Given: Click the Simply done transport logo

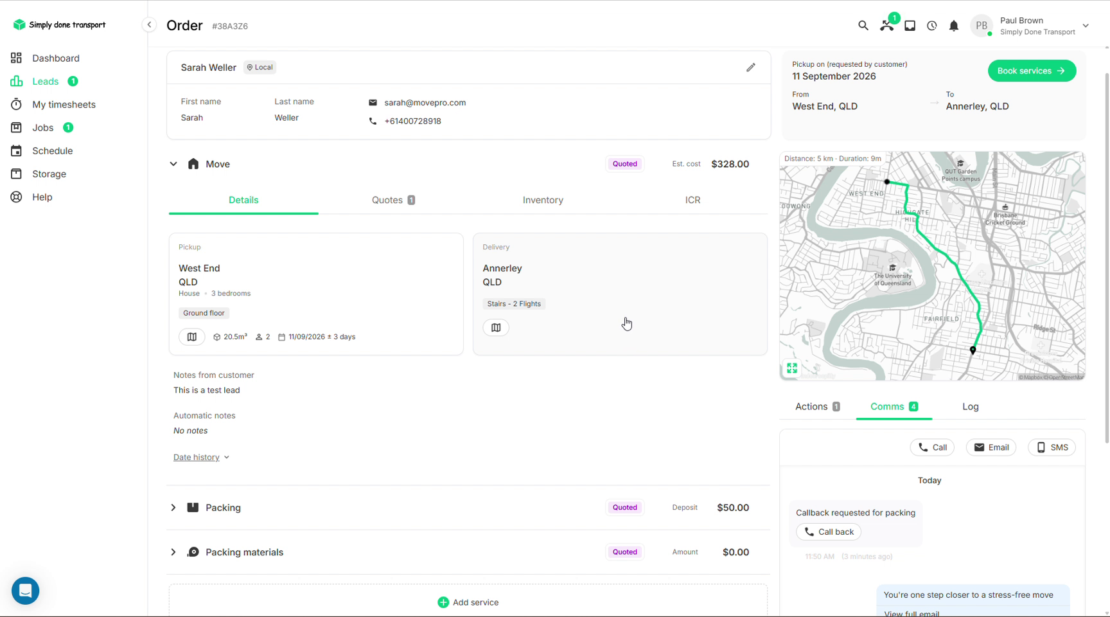Looking at the screenshot, I should [x=59, y=24].
